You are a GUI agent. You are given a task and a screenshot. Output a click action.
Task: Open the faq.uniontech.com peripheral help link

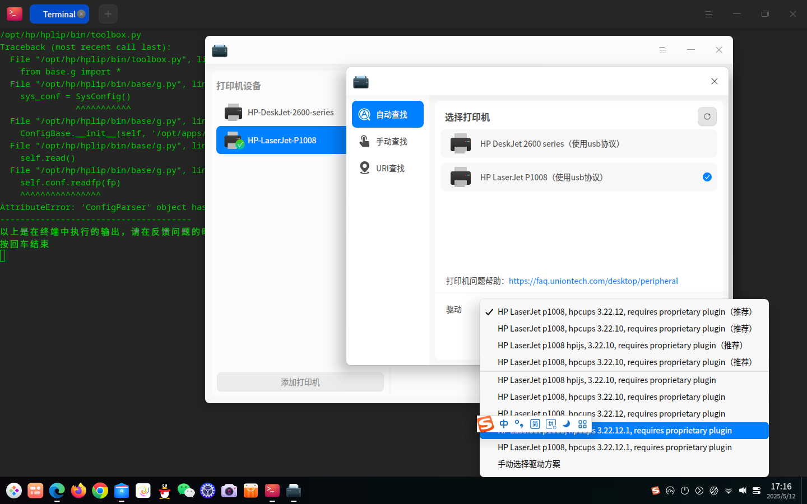(593, 281)
